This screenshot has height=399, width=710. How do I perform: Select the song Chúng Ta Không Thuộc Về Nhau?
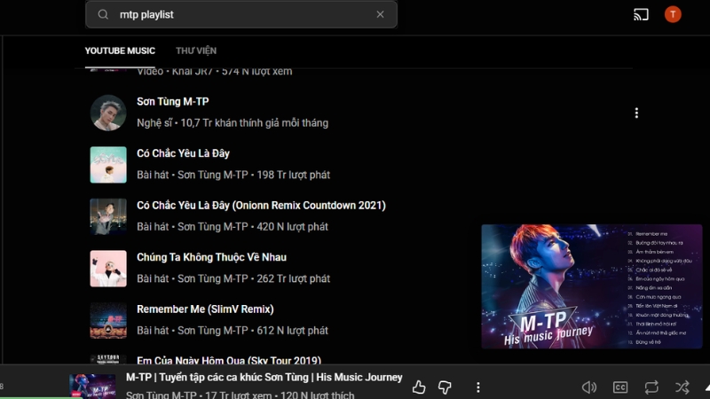(211, 257)
